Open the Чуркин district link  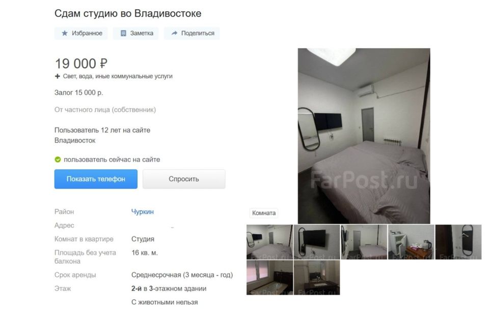click(143, 211)
